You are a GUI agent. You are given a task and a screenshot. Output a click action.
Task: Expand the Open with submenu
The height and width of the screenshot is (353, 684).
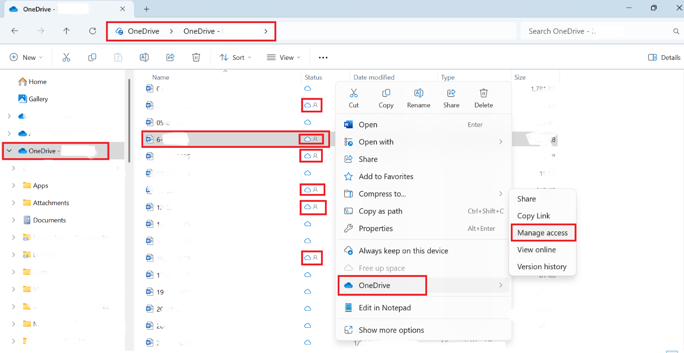pos(501,142)
